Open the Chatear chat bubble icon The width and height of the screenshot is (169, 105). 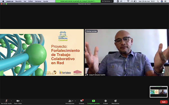pos(81,101)
